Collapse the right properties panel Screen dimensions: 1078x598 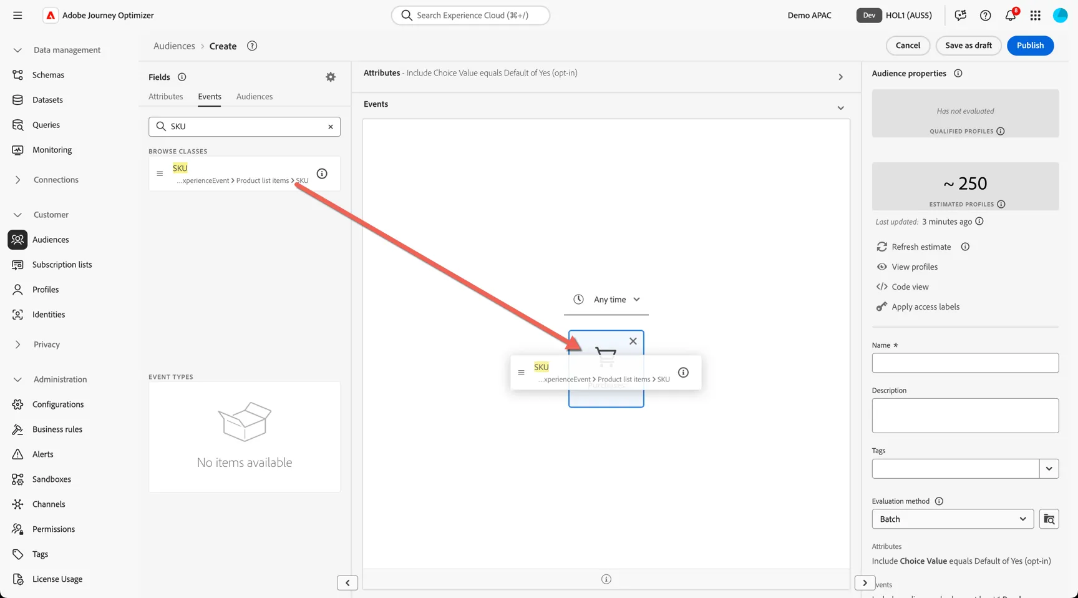pos(865,582)
